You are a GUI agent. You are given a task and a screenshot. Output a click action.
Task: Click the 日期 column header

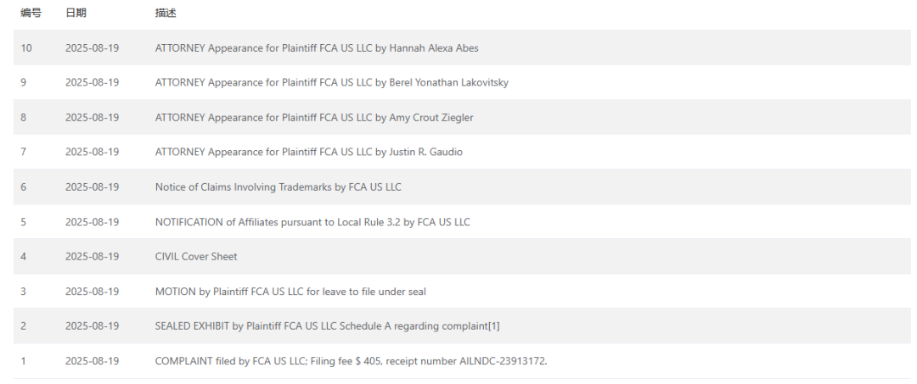[76, 14]
